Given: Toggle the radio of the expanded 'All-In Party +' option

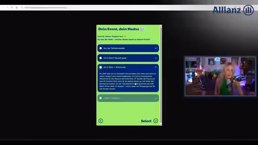Looking at the screenshot, I should [100, 67].
